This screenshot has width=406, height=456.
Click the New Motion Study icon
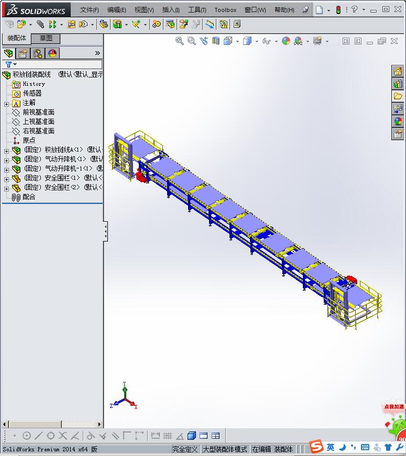pos(157,24)
